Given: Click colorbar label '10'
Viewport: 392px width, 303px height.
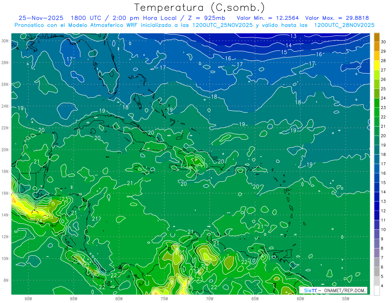Looking at the screenshot, I should click(384, 230).
